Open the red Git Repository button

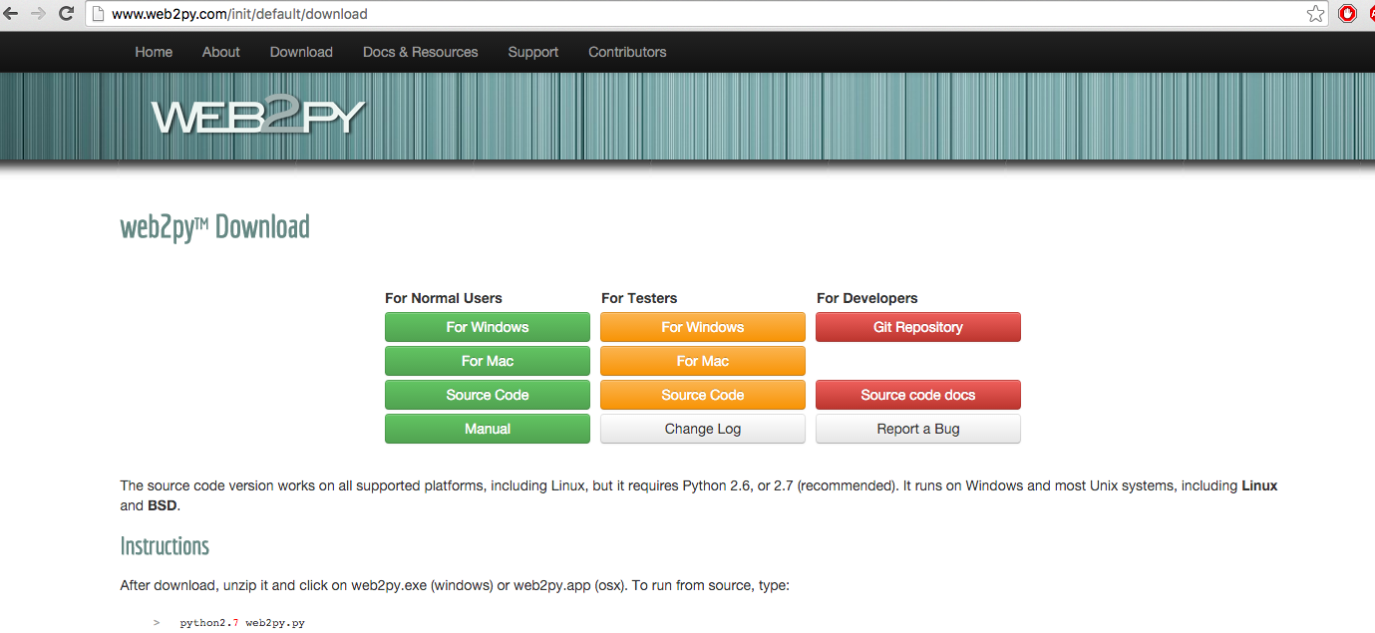[917, 327]
